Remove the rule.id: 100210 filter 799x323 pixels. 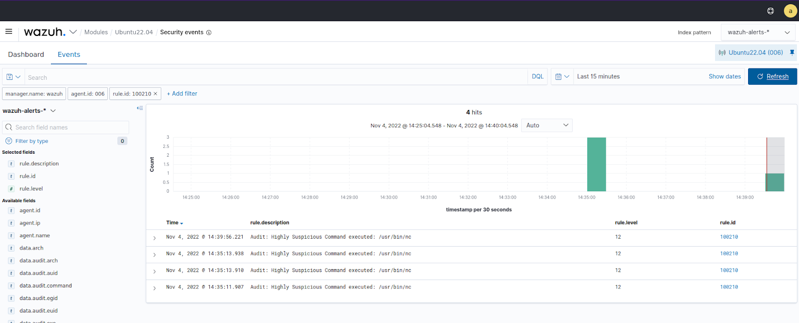155,94
